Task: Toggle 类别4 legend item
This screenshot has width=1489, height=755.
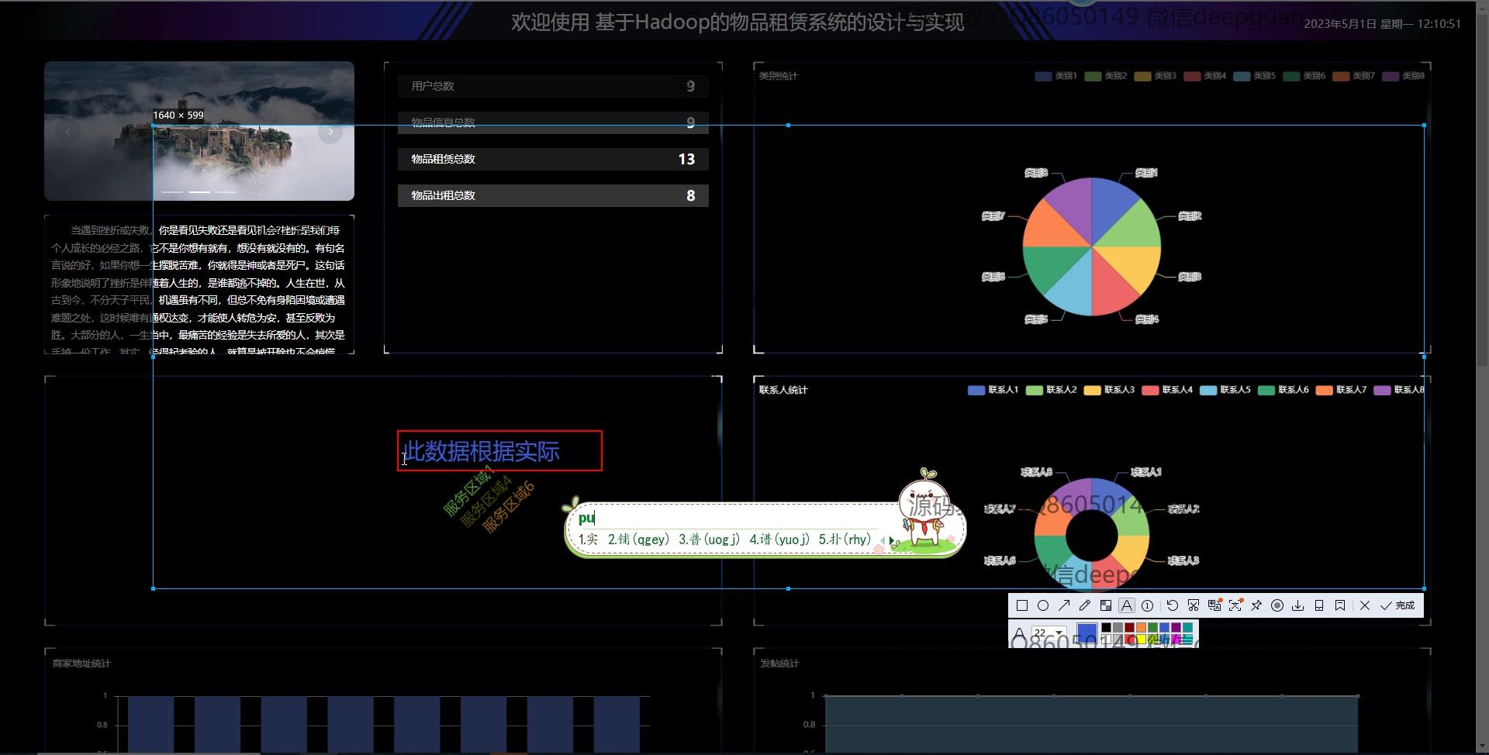Action: click(x=1205, y=76)
